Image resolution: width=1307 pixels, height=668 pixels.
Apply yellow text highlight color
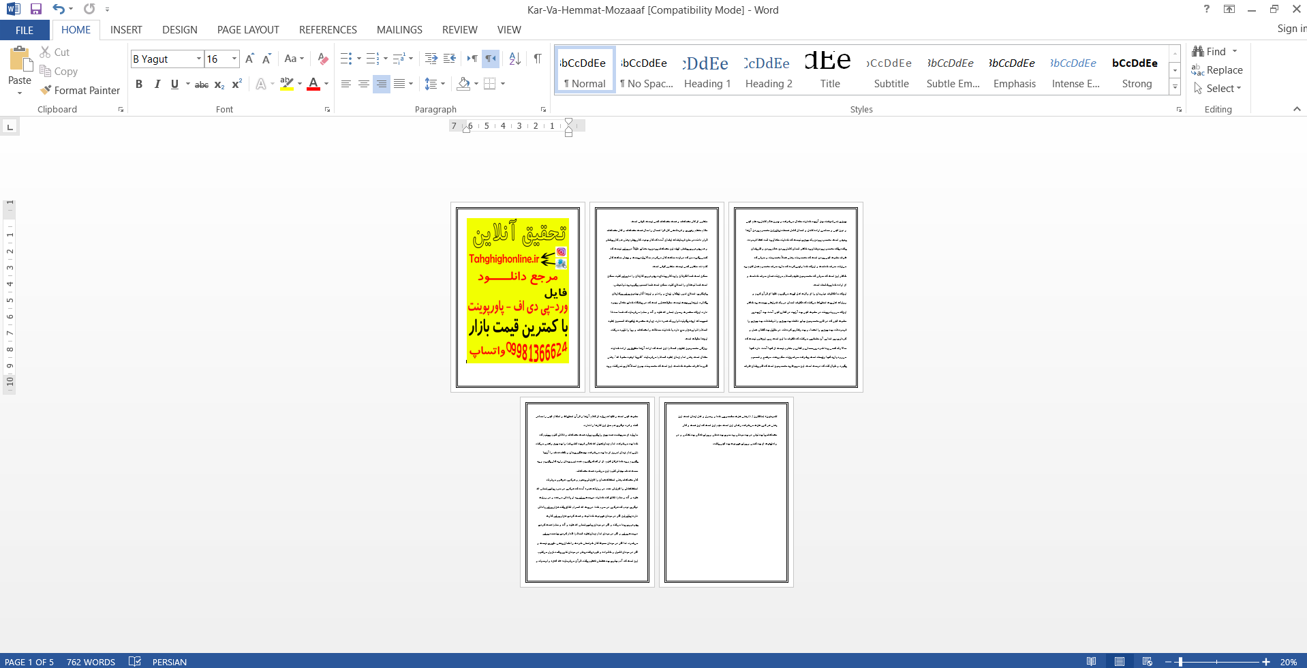click(287, 84)
